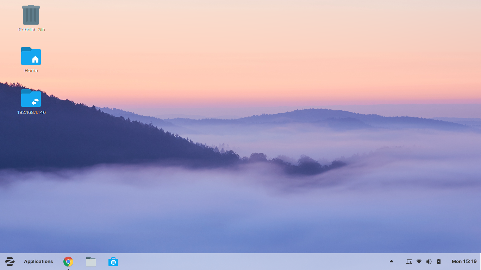481x270 pixels.
Task: Click the 'Rubbish Bin' text label
Action: pyautogui.click(x=32, y=30)
